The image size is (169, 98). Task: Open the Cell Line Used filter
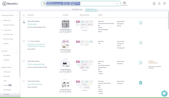click(8, 39)
